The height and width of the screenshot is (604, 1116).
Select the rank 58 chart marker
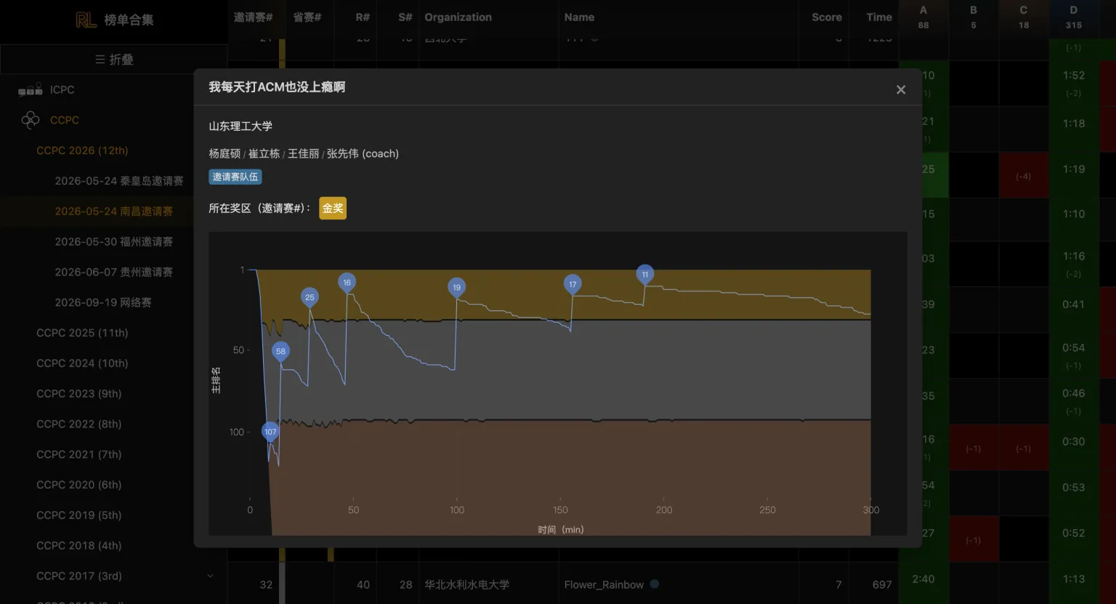[280, 351]
